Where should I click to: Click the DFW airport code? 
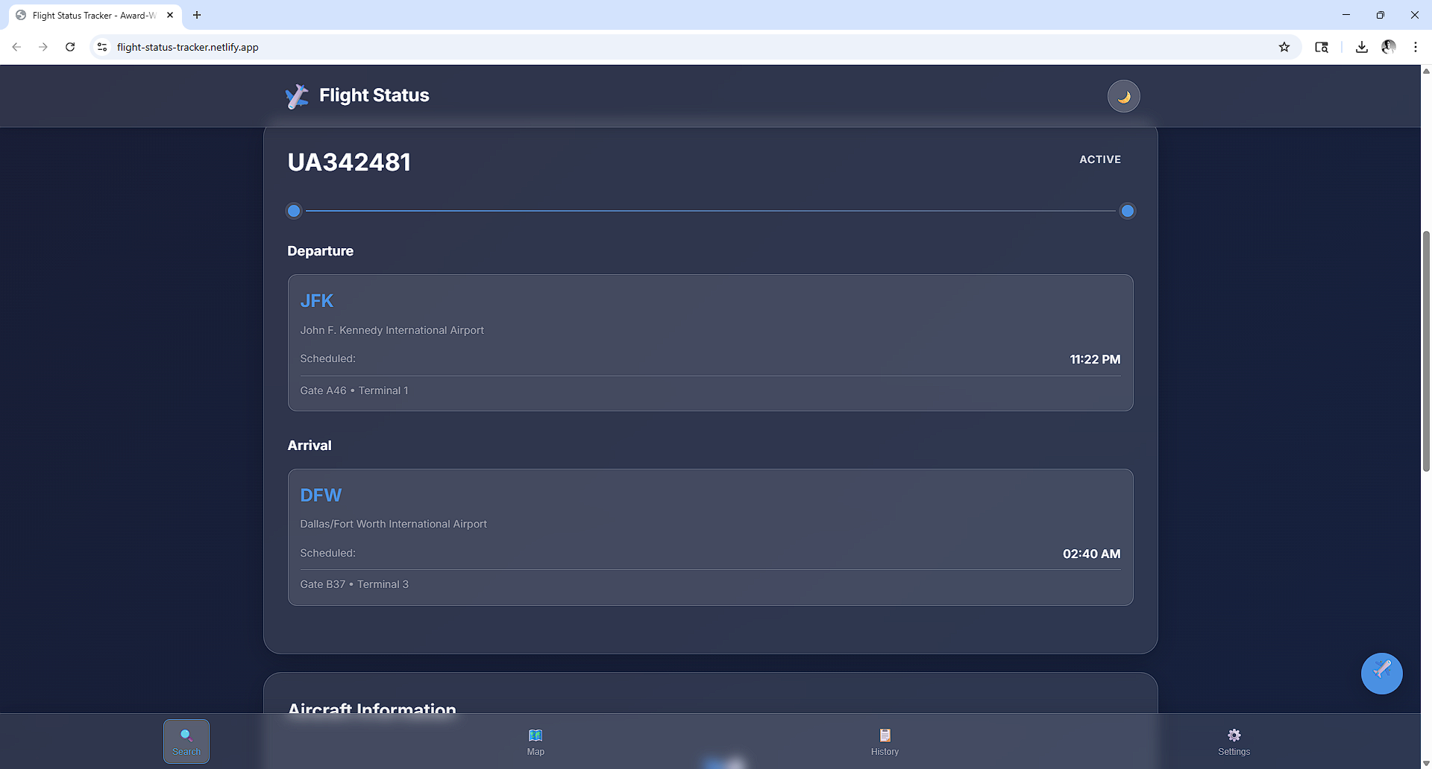pyautogui.click(x=321, y=496)
